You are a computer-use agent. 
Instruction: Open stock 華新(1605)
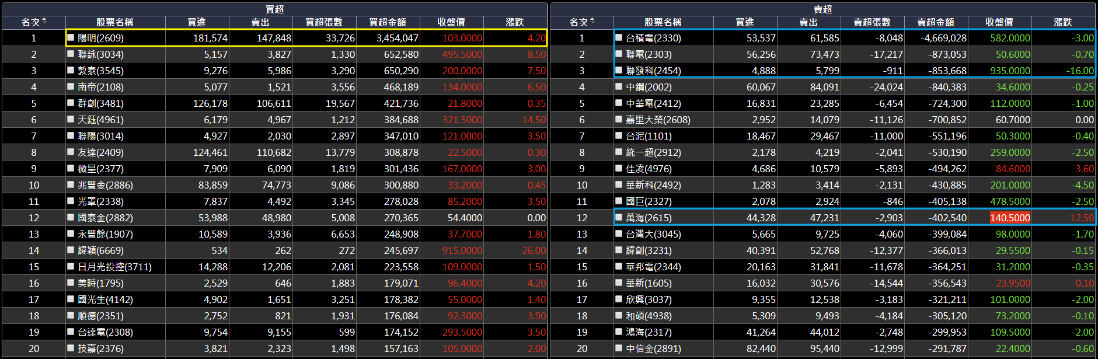tap(649, 283)
